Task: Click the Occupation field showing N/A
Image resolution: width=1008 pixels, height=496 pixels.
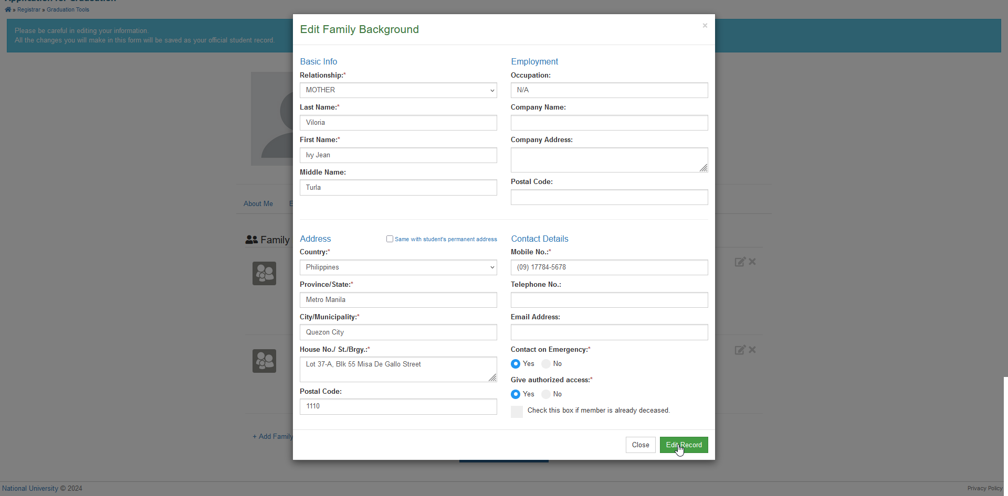Action: pos(610,90)
